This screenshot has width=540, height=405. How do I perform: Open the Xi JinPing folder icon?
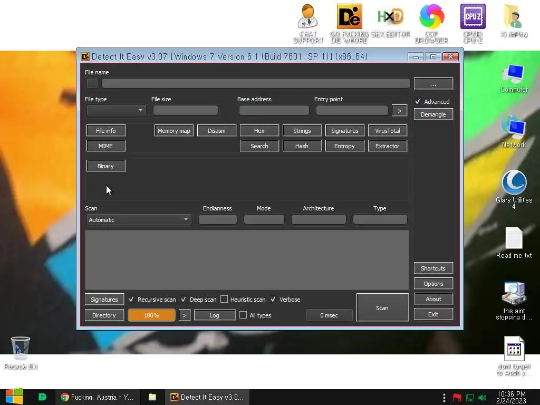[514, 21]
